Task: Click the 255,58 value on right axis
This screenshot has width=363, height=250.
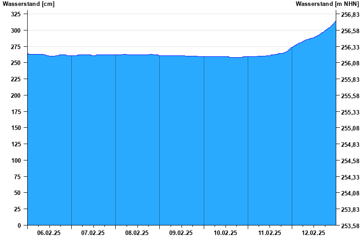Action: [350, 96]
